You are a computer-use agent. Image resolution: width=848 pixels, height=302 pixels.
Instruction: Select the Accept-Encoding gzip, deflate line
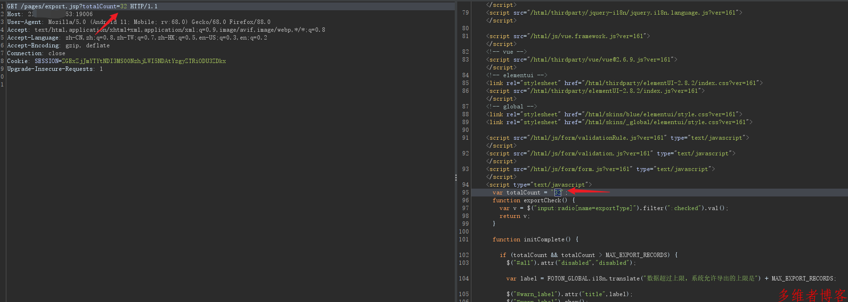pyautogui.click(x=59, y=45)
